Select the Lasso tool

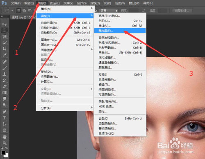coord(5,36)
